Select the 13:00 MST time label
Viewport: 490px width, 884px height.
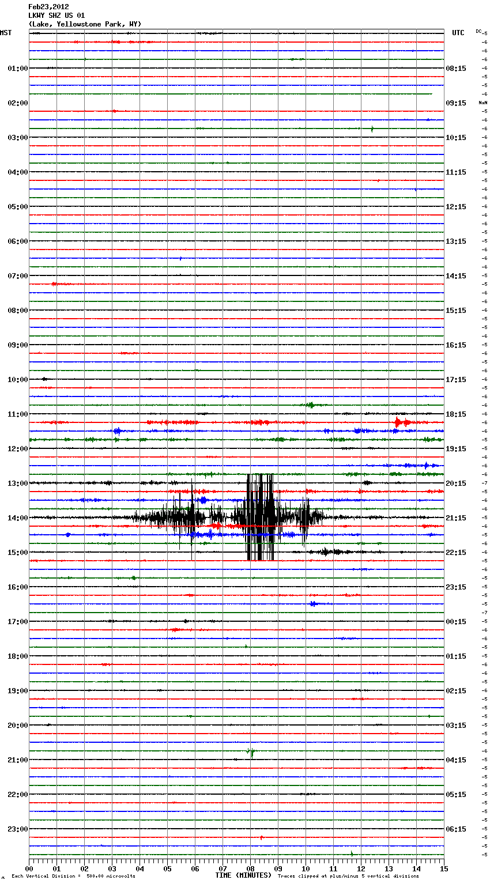(18, 483)
